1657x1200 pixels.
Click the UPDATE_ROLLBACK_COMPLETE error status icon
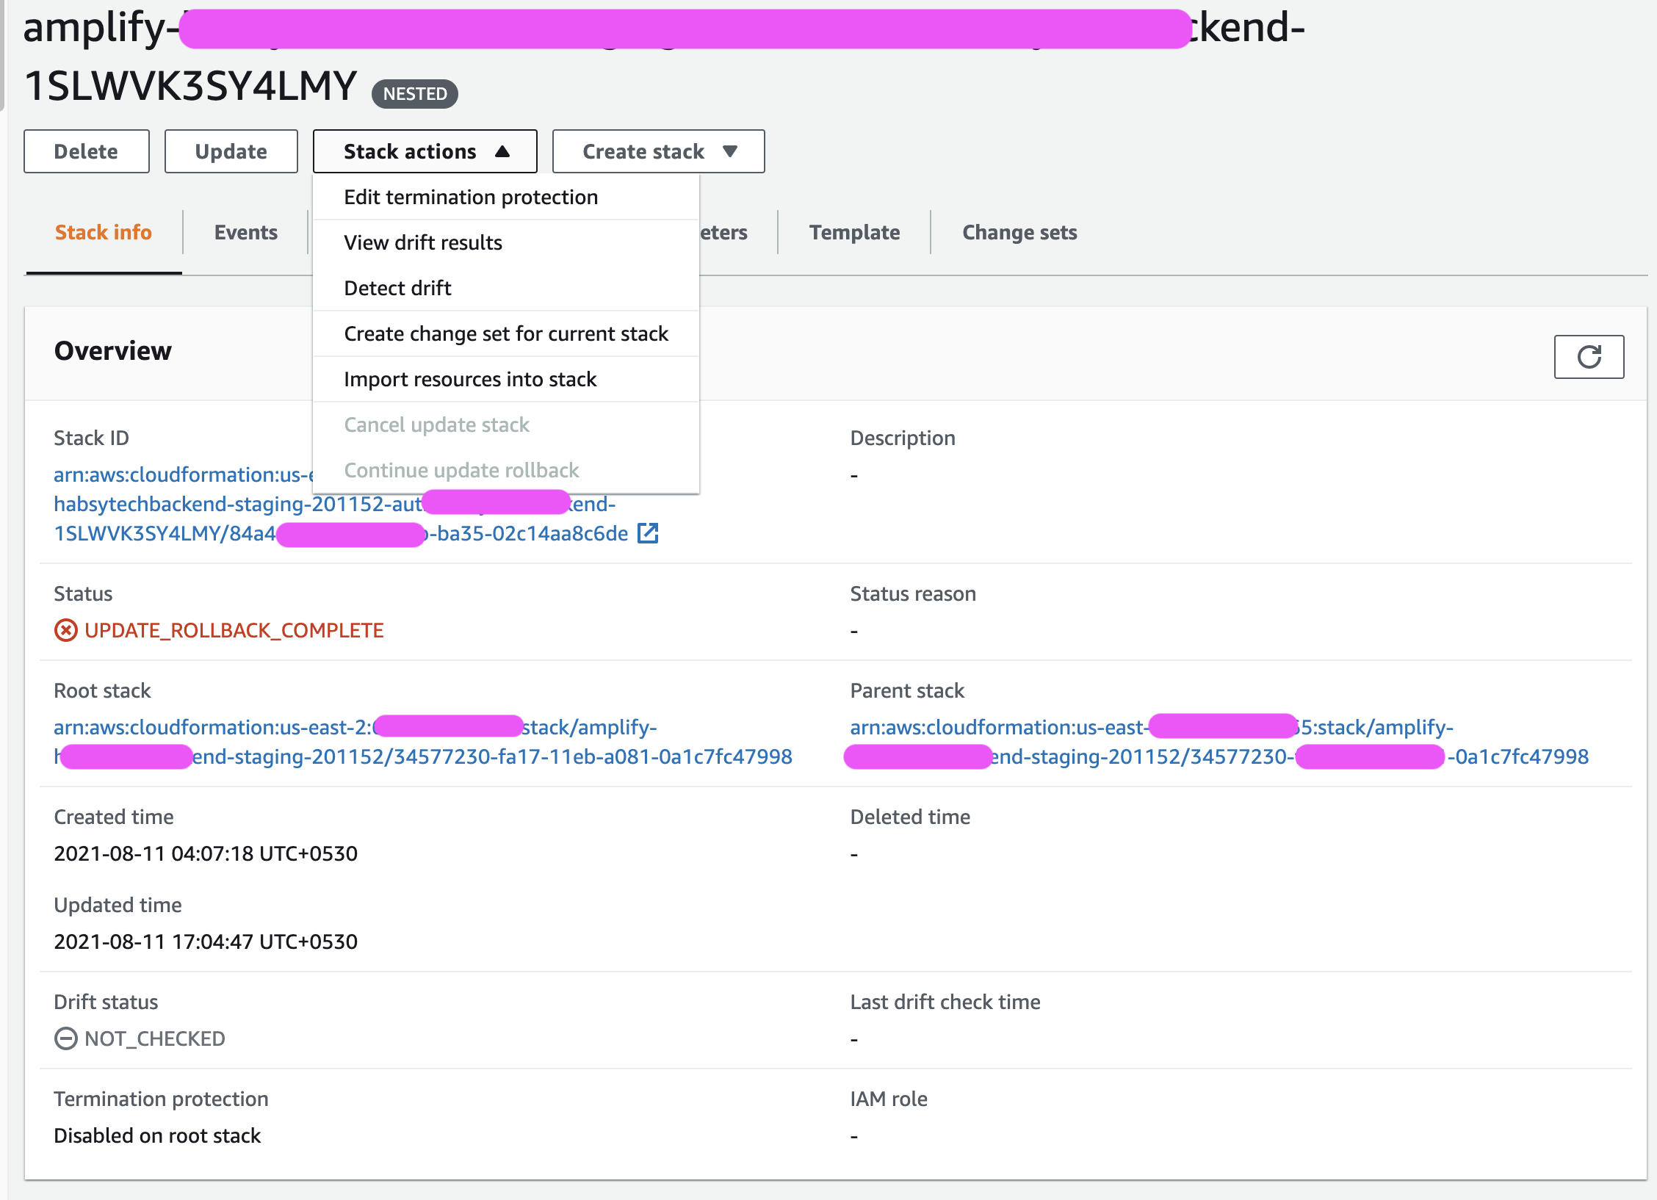66,630
